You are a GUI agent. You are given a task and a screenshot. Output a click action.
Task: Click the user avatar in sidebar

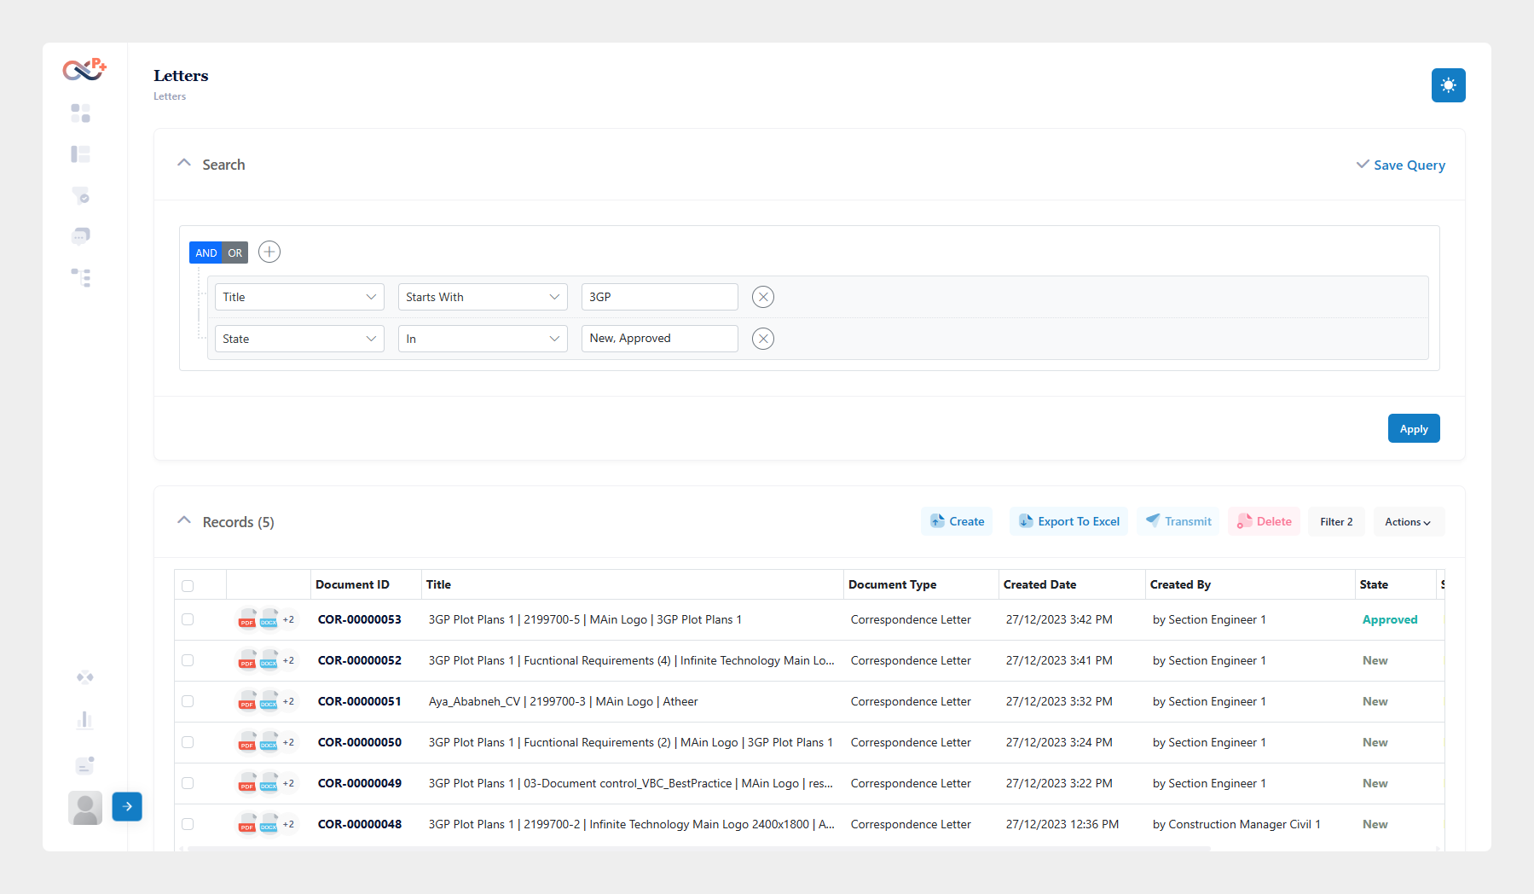click(x=85, y=808)
